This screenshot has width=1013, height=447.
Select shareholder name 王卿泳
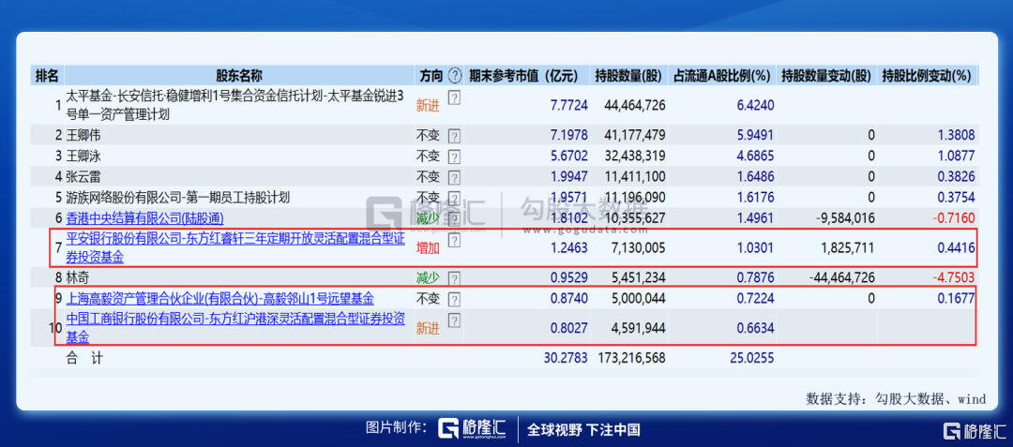[x=83, y=156]
